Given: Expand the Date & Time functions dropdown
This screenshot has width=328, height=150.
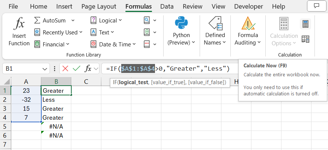Looking at the screenshot, I should tap(113, 44).
